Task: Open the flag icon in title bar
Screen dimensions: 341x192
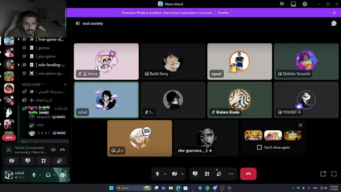Action: 282,4
